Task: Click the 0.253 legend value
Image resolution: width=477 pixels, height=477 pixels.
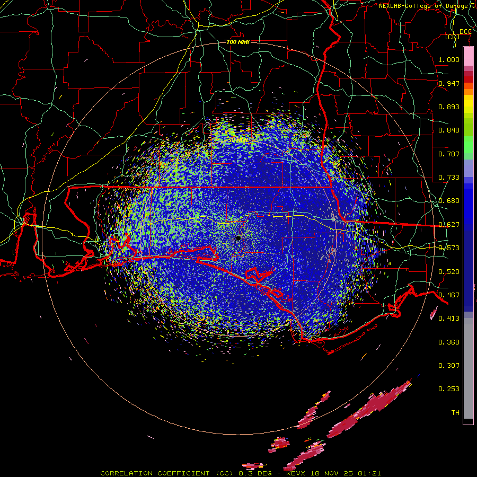Action: click(x=449, y=389)
